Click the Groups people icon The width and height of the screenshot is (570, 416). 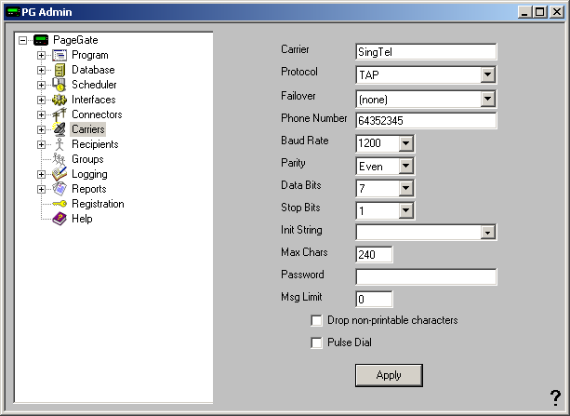click(x=59, y=159)
